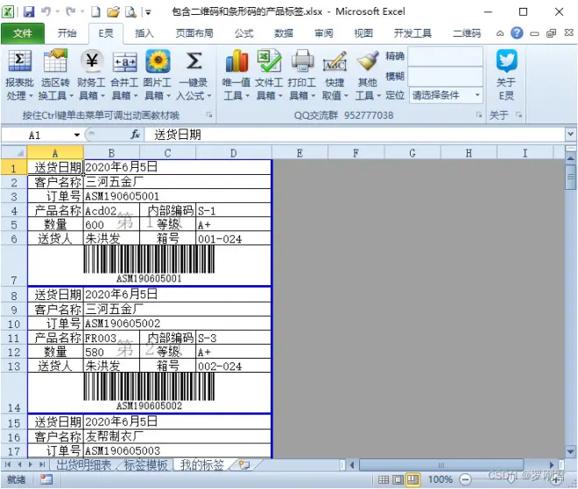Viewport: 578px width, 489px height.
Task: Switch to the 二维码 ribbon tab
Action: coord(467,33)
